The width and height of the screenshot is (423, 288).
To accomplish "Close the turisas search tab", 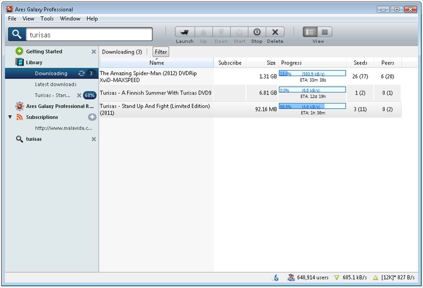I will (93, 139).
